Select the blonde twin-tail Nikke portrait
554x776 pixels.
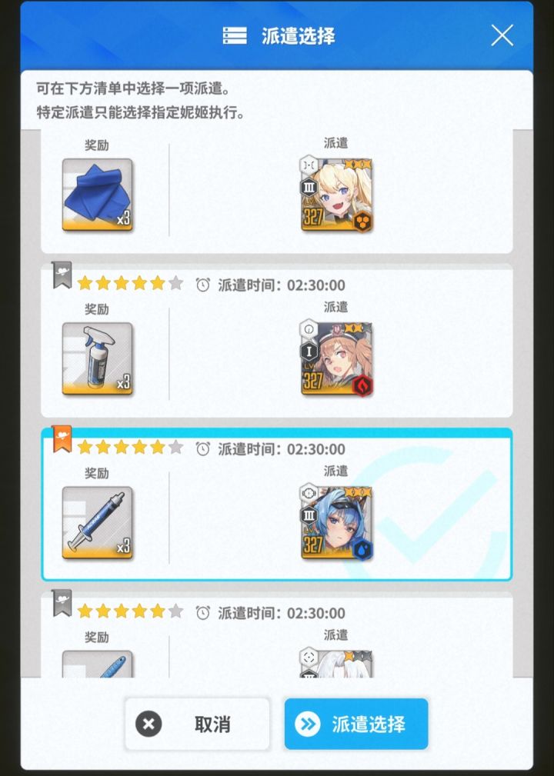click(x=336, y=195)
